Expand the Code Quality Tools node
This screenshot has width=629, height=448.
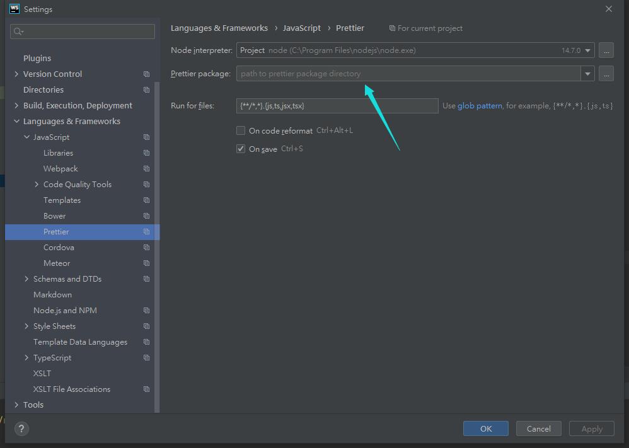click(37, 185)
